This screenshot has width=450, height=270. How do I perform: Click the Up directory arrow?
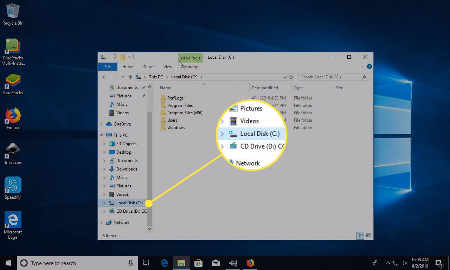130,77
